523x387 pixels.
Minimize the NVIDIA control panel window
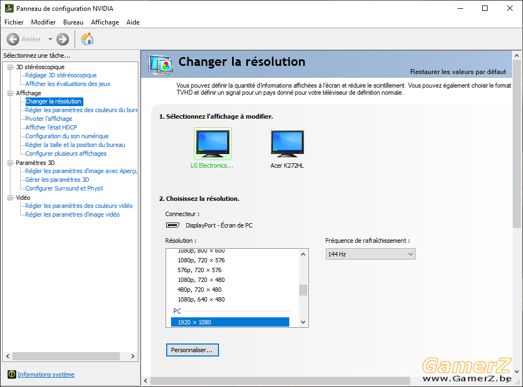pos(461,8)
